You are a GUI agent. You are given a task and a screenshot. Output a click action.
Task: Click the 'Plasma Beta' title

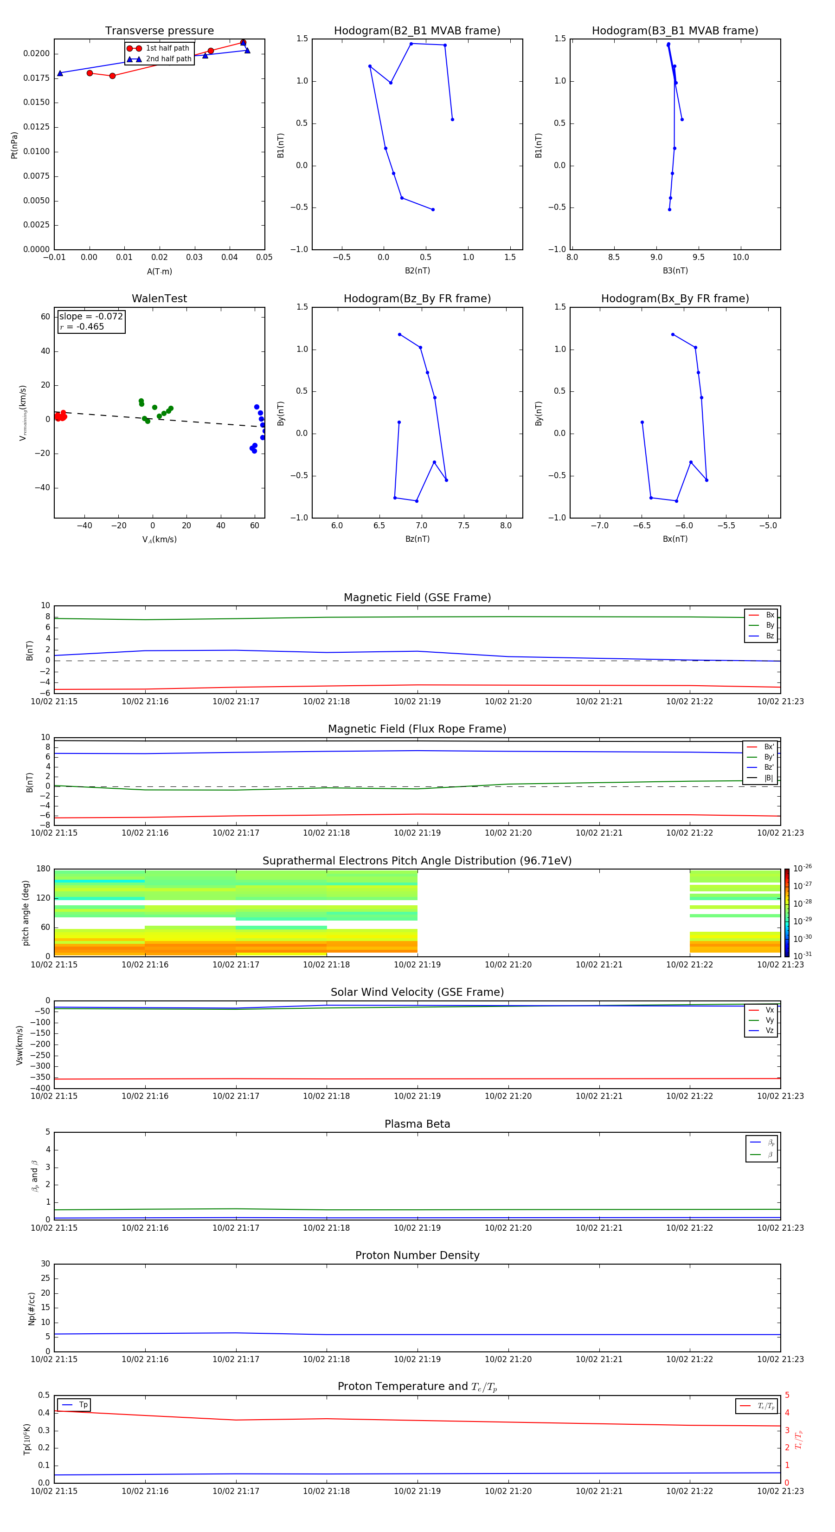point(417,1124)
